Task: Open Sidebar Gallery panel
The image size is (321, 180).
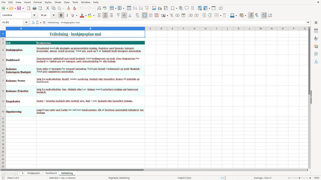Action: pyautogui.click(x=316, y=46)
